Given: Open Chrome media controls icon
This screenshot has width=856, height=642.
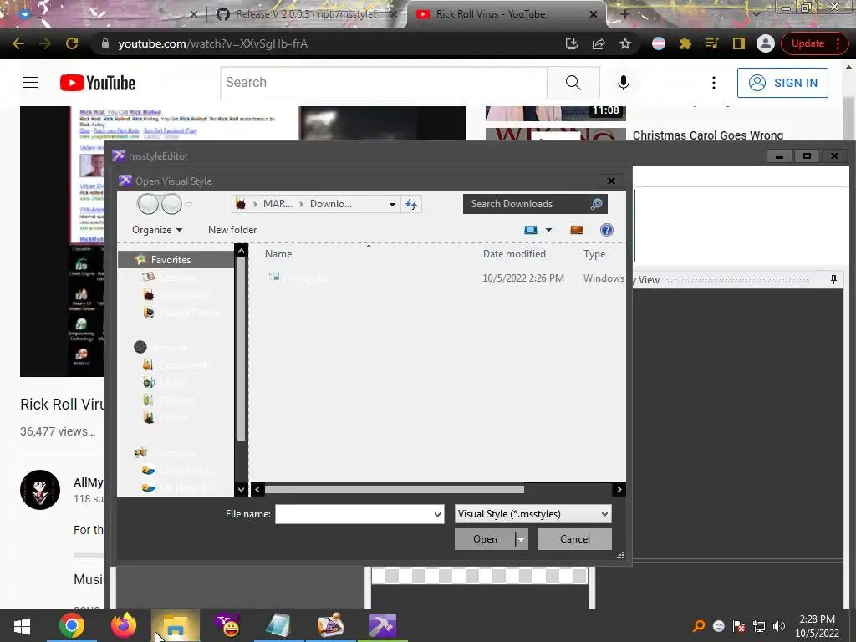Looking at the screenshot, I should point(712,43).
